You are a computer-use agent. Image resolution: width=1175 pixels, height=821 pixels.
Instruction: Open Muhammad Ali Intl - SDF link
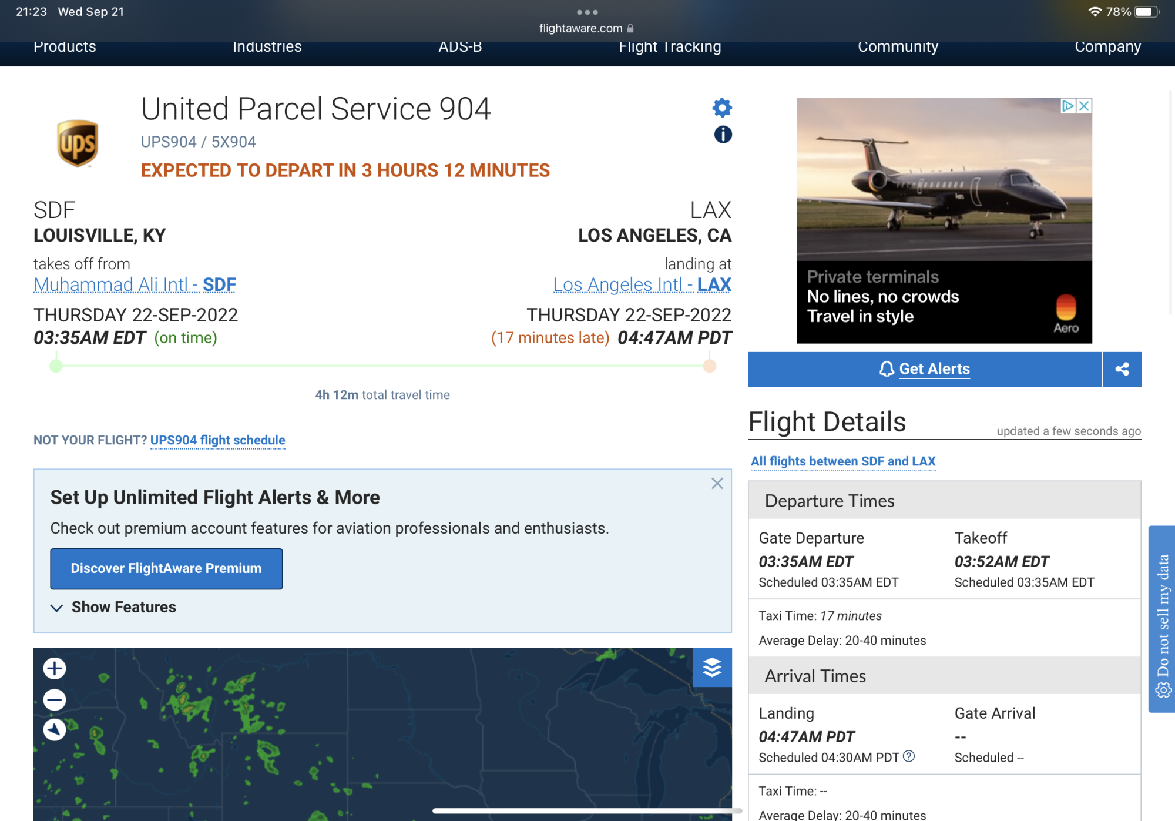(x=135, y=284)
